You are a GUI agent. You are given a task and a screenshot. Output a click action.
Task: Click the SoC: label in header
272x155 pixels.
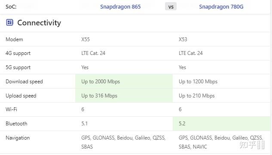(x=11, y=7)
